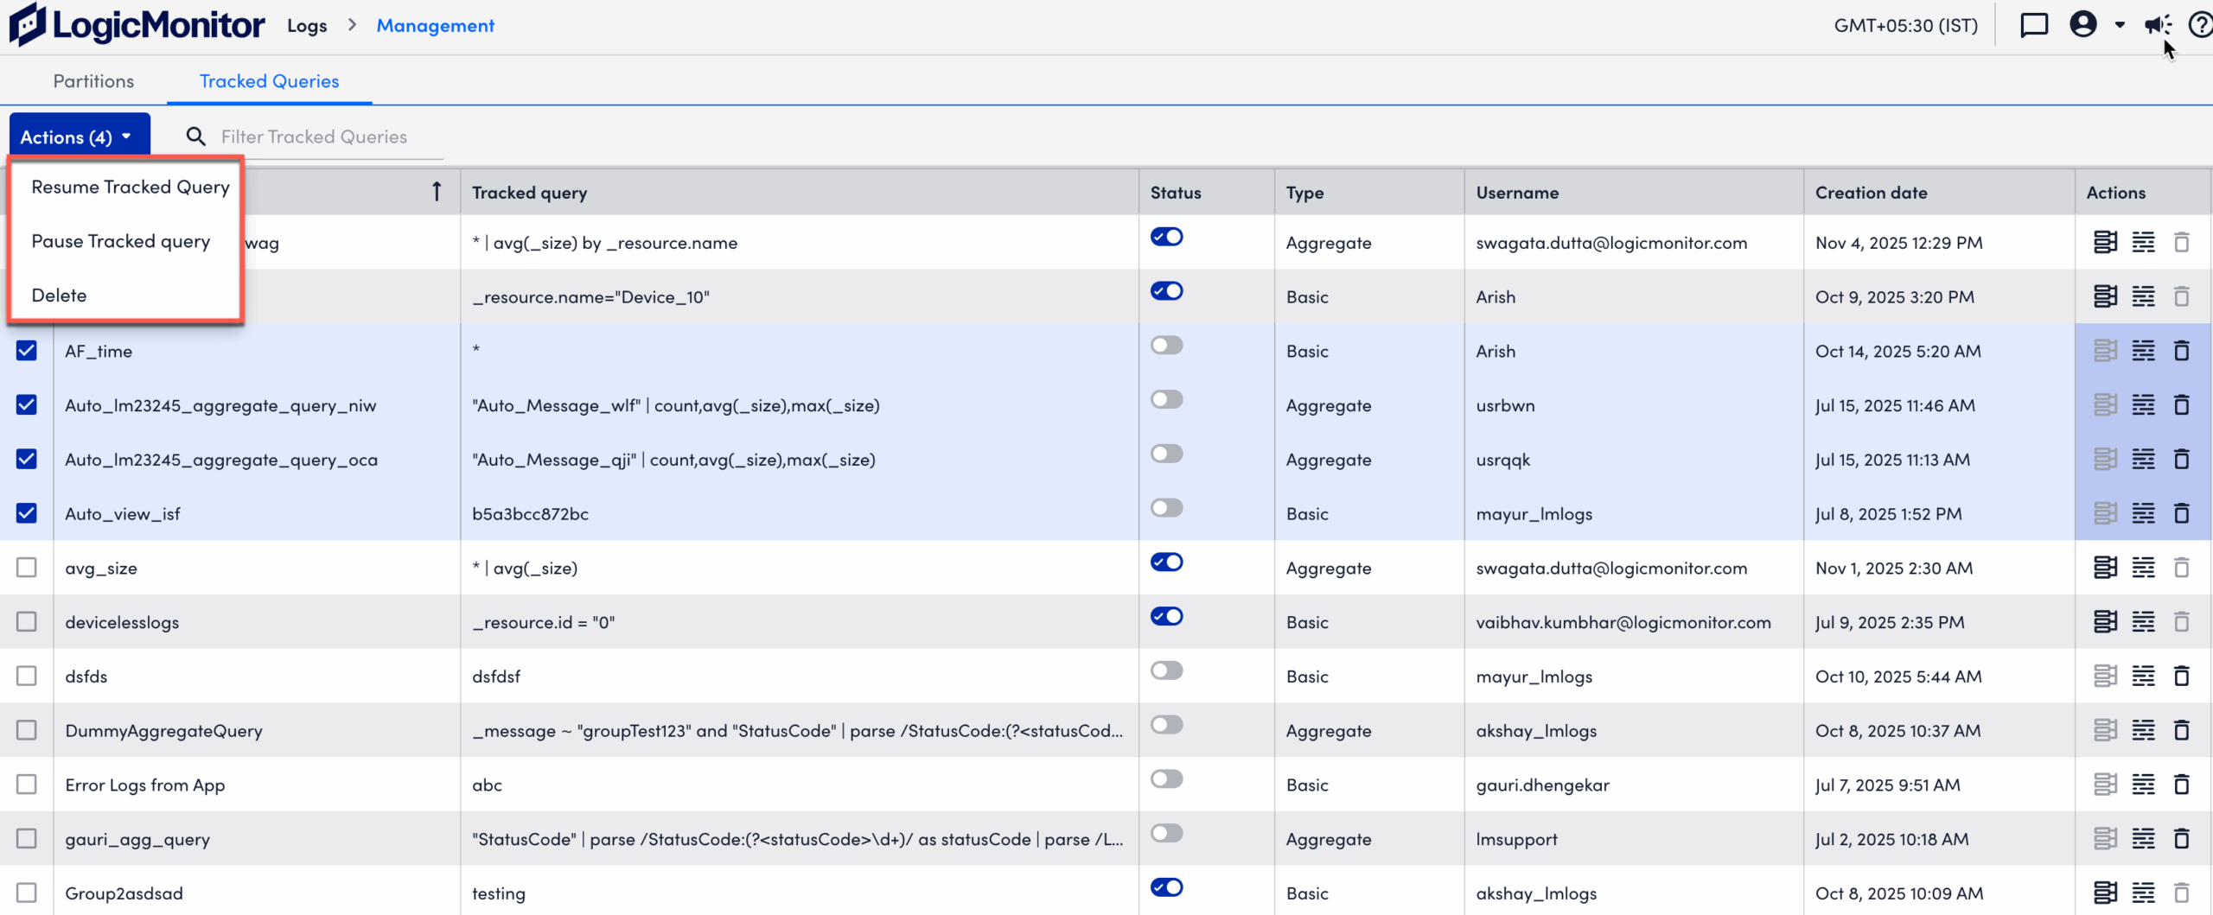Screen dimensions: 2213x915
Task: Open the Help question mark icon
Action: (2200, 24)
